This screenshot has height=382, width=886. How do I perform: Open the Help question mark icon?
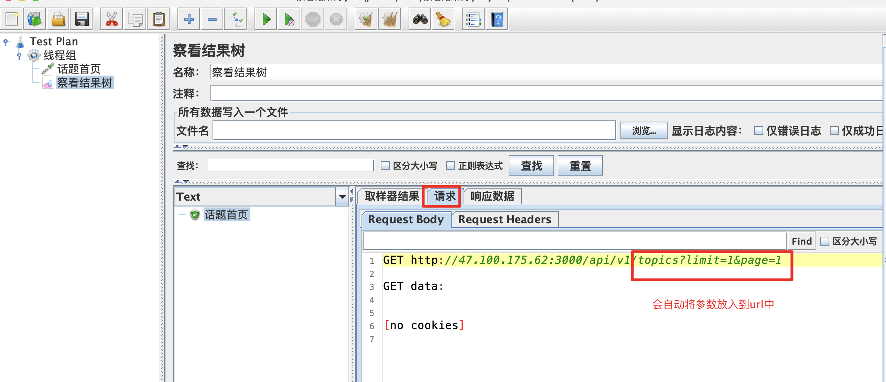point(497,20)
